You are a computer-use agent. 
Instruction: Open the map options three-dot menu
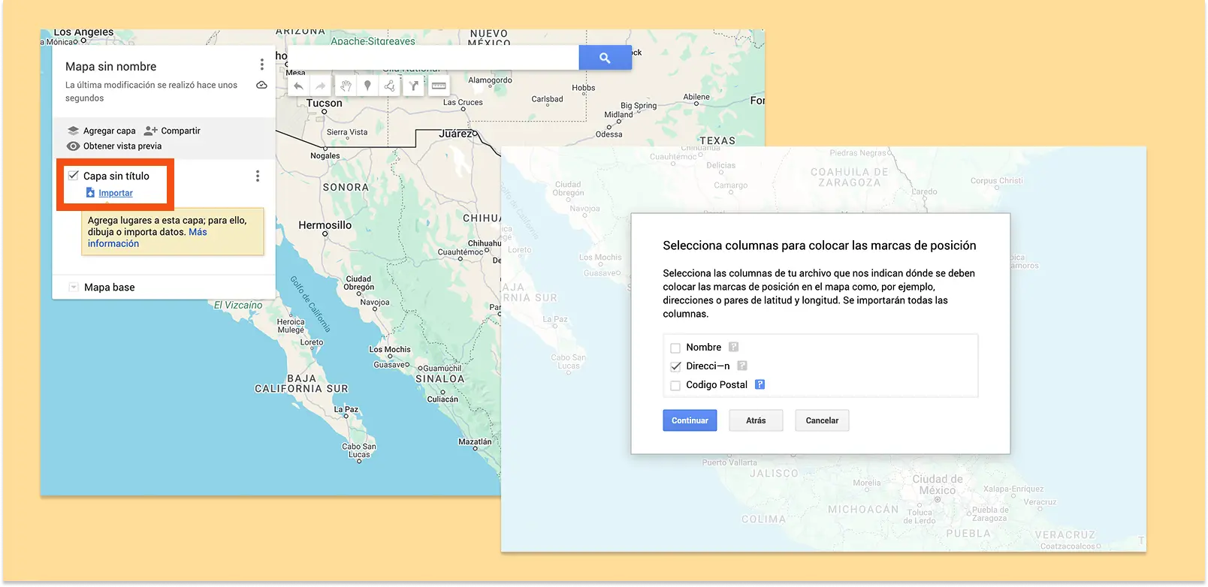(261, 65)
